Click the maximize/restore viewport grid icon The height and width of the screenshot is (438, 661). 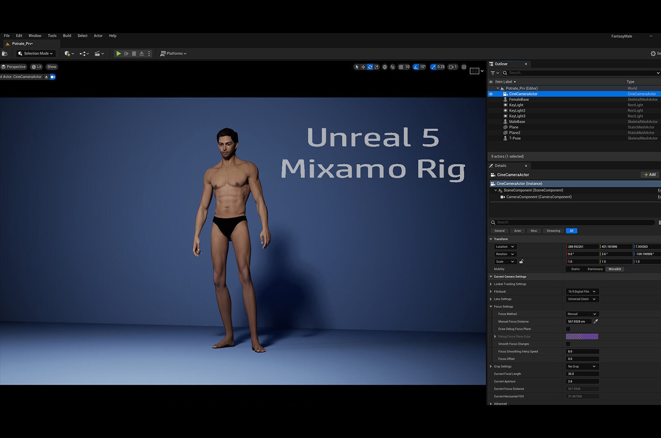coord(464,67)
